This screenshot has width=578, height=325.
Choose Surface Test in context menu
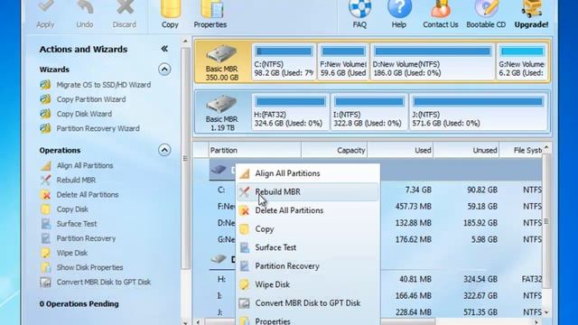click(x=308, y=247)
